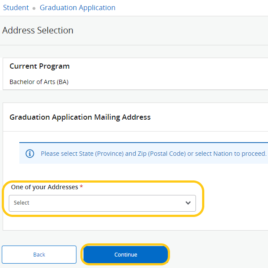Click the State and Zip info message
The image size is (268, 268).
click(153, 154)
